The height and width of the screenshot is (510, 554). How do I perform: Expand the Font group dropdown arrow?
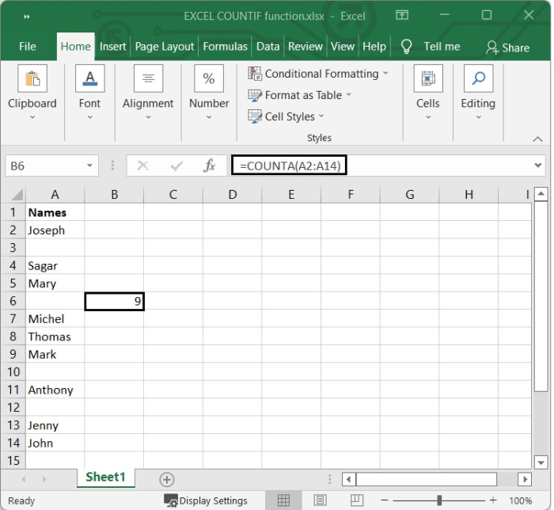pos(89,117)
